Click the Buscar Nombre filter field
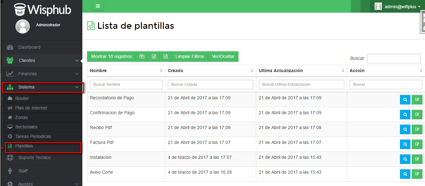 126,84
